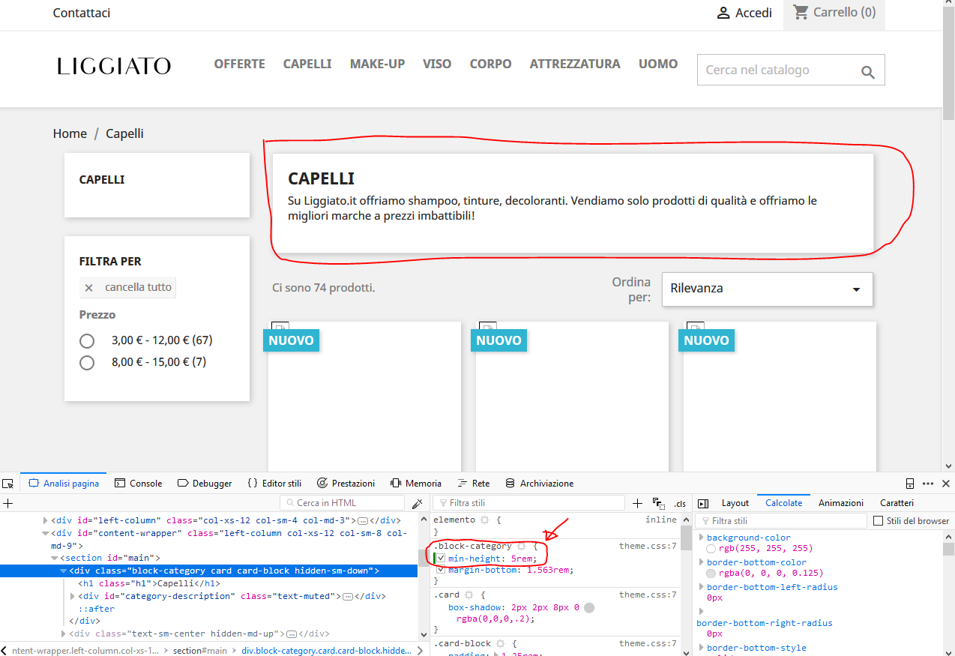Close the developer tools panel
The image size is (955, 656).
[946, 484]
